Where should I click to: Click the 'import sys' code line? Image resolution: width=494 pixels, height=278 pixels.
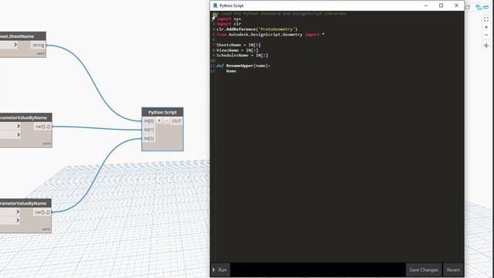point(228,19)
